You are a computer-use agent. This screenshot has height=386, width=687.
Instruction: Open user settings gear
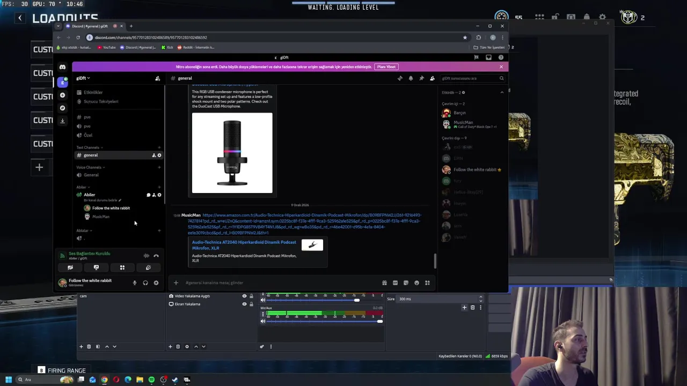pos(156,283)
